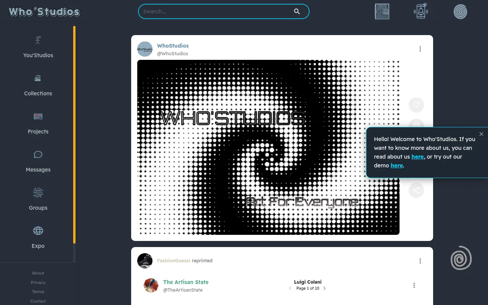488x305 pixels.
Task: Click the 'Luigi Colani' title text
Action: click(308, 282)
